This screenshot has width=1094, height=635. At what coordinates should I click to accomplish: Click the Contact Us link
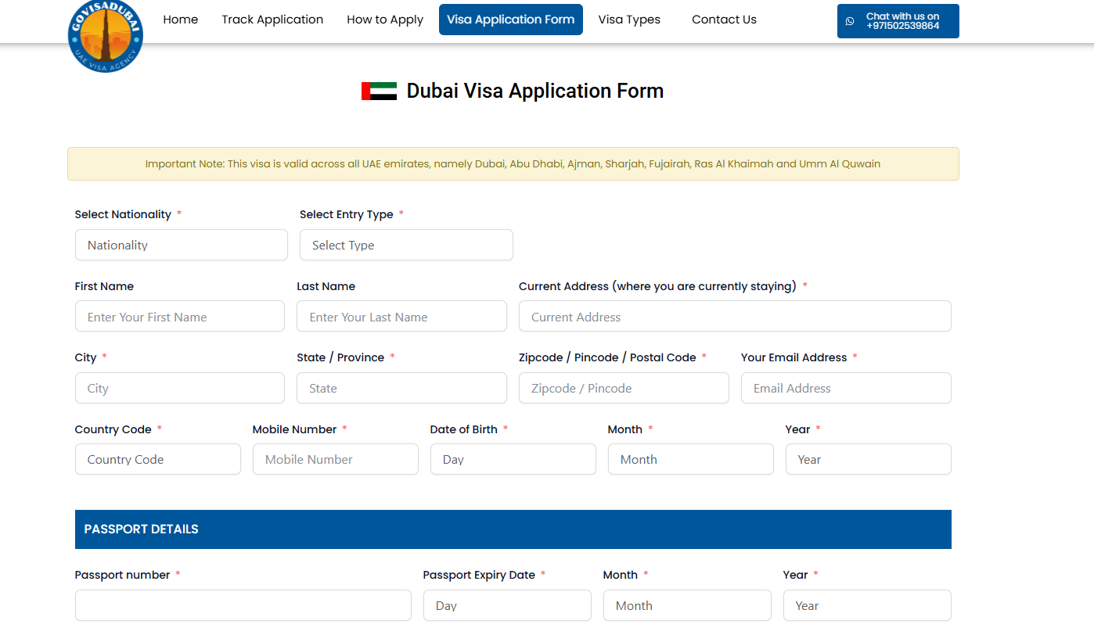click(x=724, y=20)
